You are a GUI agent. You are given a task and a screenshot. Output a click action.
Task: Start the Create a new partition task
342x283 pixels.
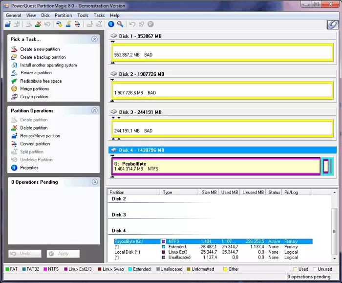click(40, 49)
